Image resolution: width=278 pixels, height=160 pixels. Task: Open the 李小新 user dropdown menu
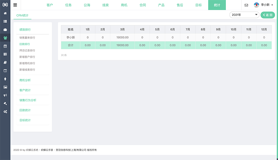pyautogui.click(x=267, y=5)
